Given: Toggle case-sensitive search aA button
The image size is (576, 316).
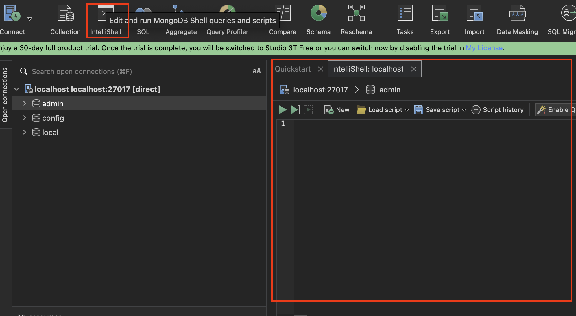Looking at the screenshot, I should (x=256, y=71).
